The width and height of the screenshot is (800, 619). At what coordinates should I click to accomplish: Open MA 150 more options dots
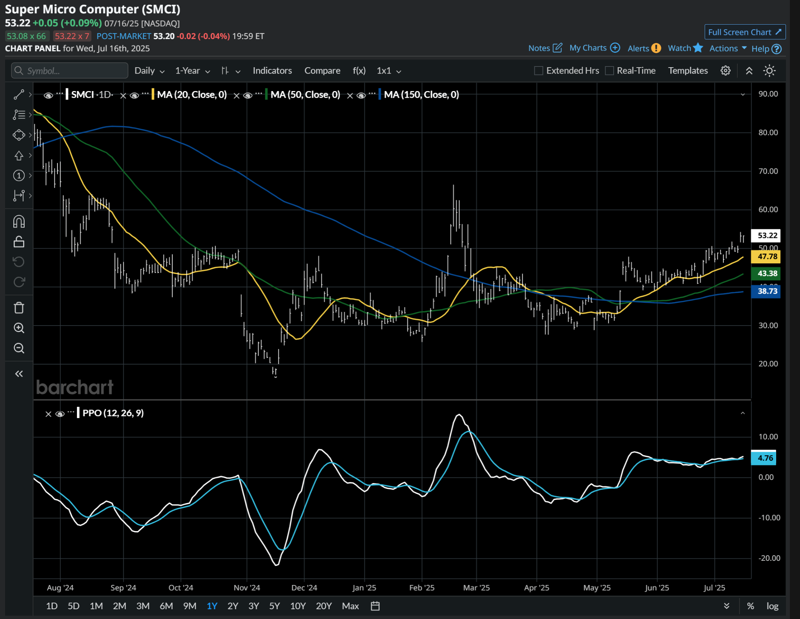click(x=372, y=93)
